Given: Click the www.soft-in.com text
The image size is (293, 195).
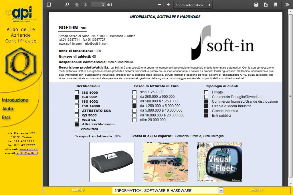Looking at the screenshot, I should tap(70, 44).
